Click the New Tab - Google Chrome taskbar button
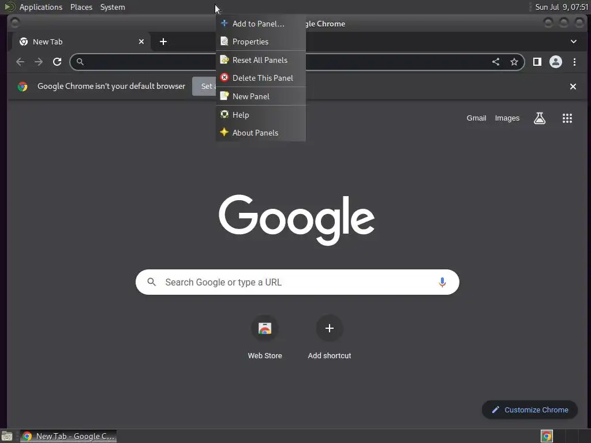591x443 pixels. click(x=69, y=436)
